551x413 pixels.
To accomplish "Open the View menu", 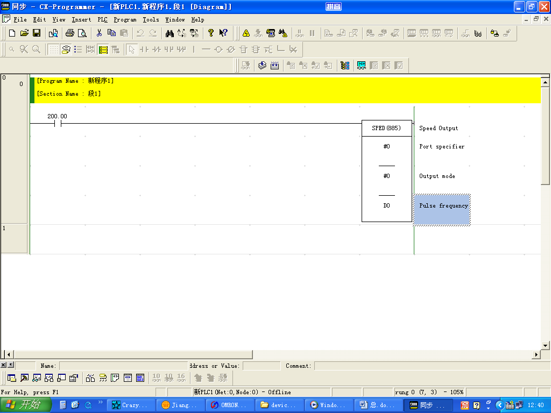I will point(59,20).
